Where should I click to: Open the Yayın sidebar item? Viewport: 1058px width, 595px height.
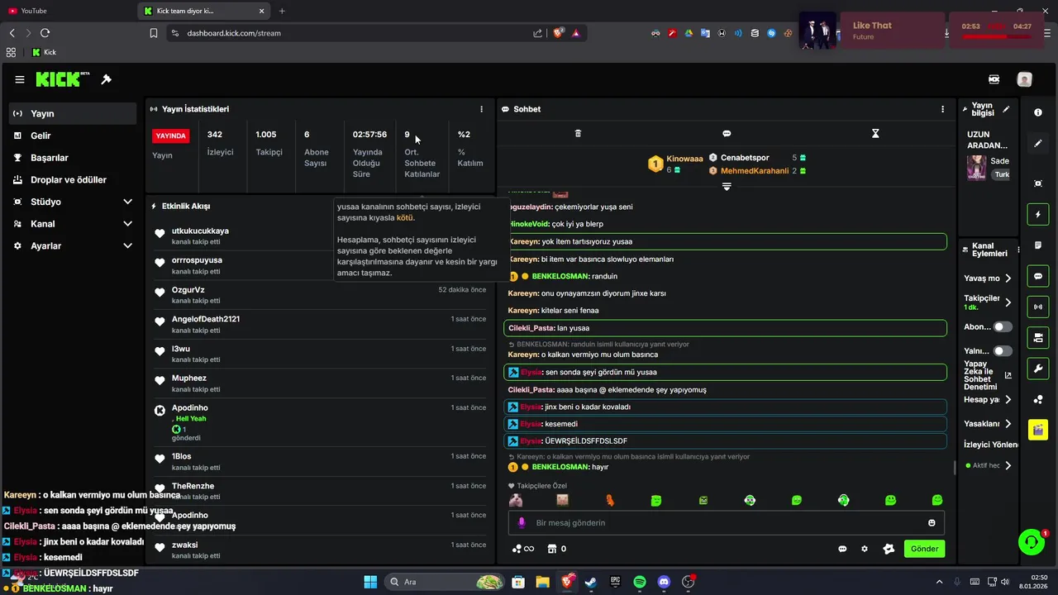point(73,113)
